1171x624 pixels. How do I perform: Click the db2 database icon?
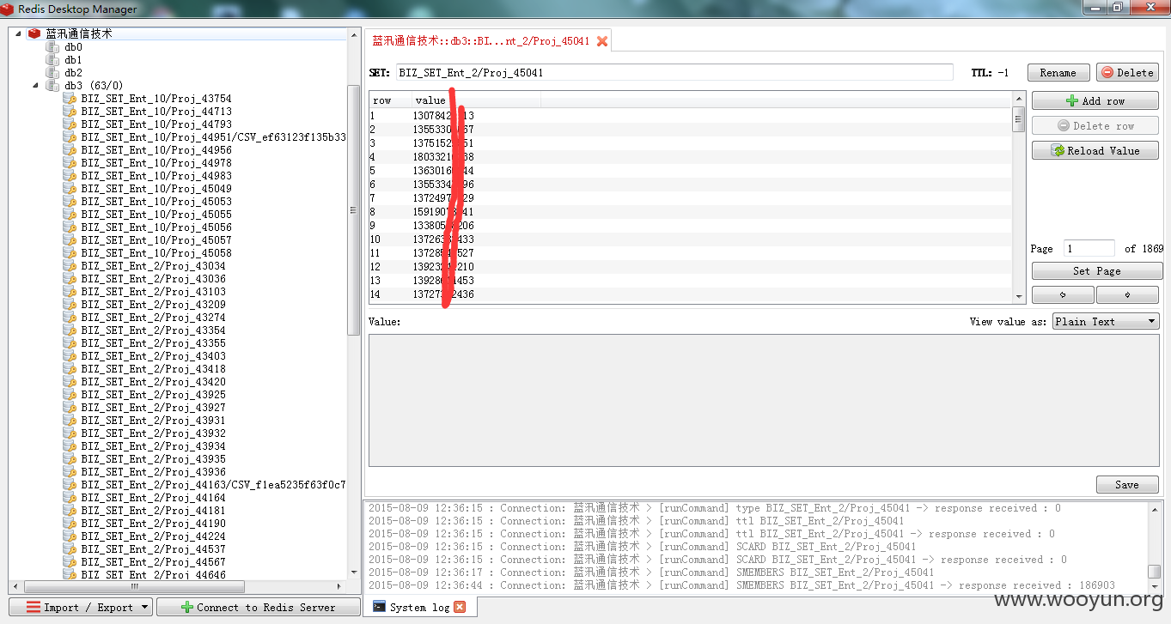tap(52, 73)
